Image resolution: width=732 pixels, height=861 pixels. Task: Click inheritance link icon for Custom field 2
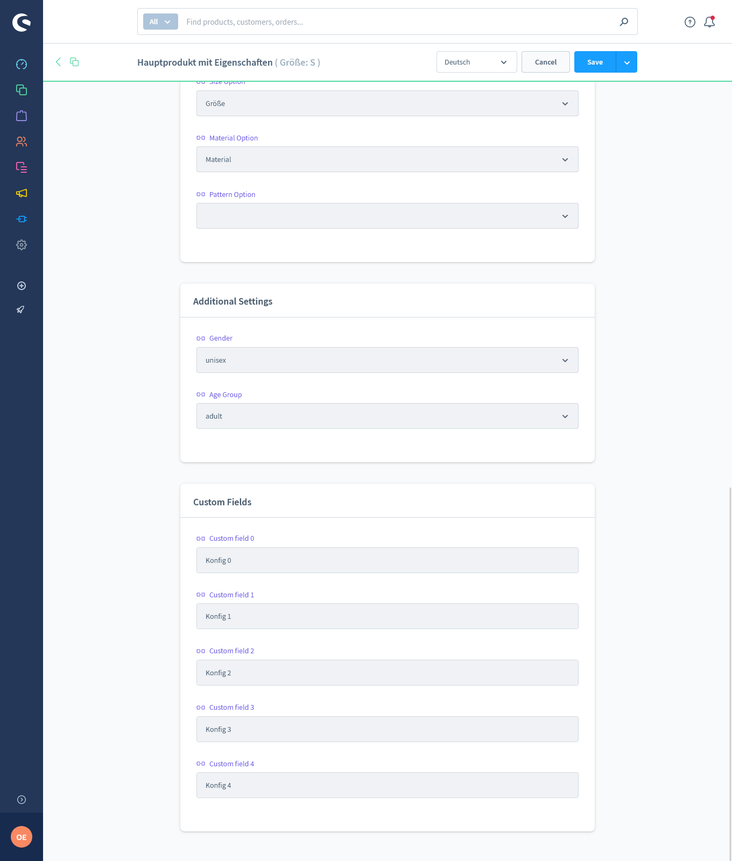pyautogui.click(x=201, y=651)
